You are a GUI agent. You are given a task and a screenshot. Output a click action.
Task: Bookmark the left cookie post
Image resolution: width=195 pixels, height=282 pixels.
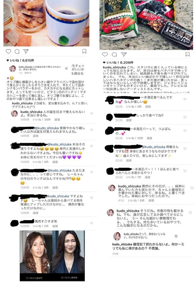click(84, 51)
